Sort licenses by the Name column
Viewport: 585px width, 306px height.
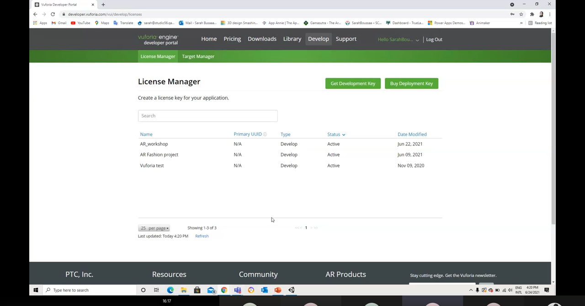click(146, 134)
